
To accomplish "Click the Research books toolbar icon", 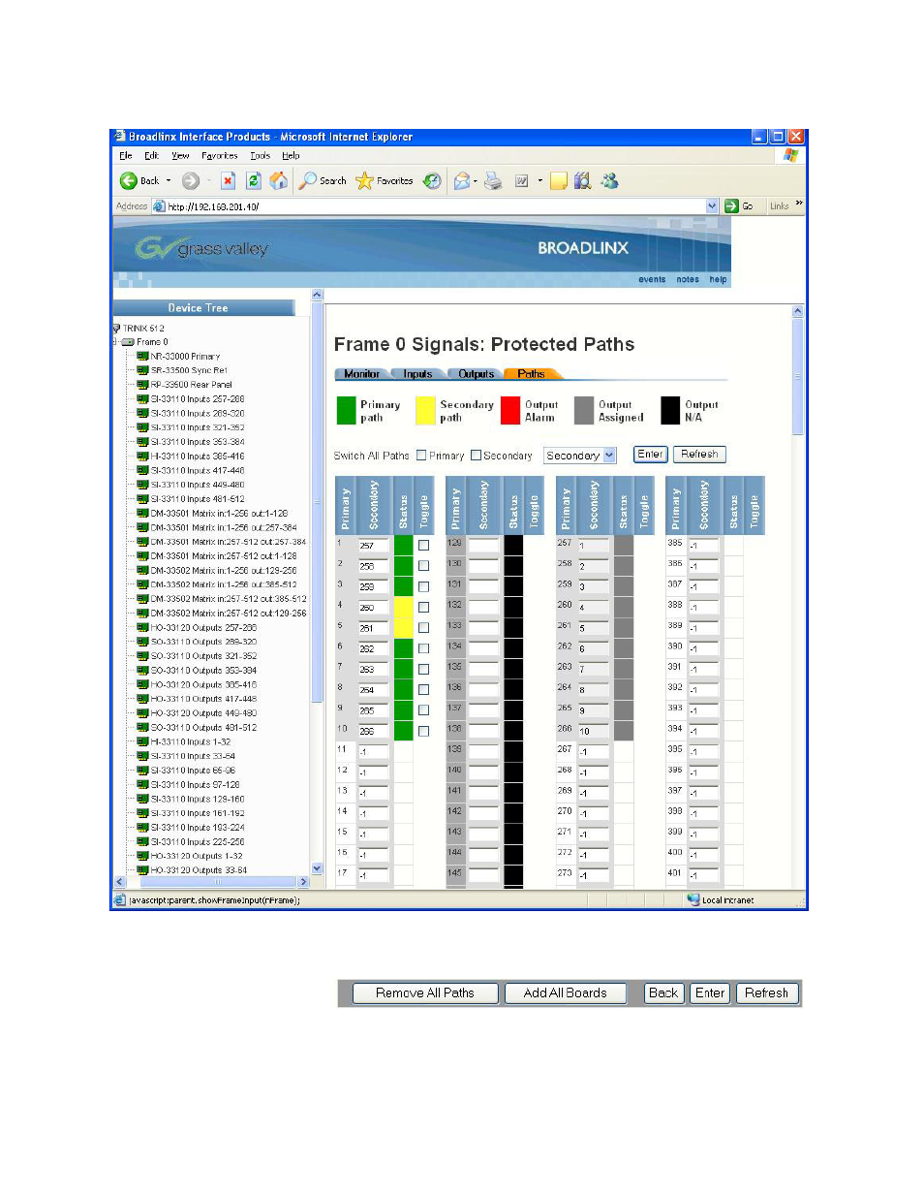I will click(582, 180).
